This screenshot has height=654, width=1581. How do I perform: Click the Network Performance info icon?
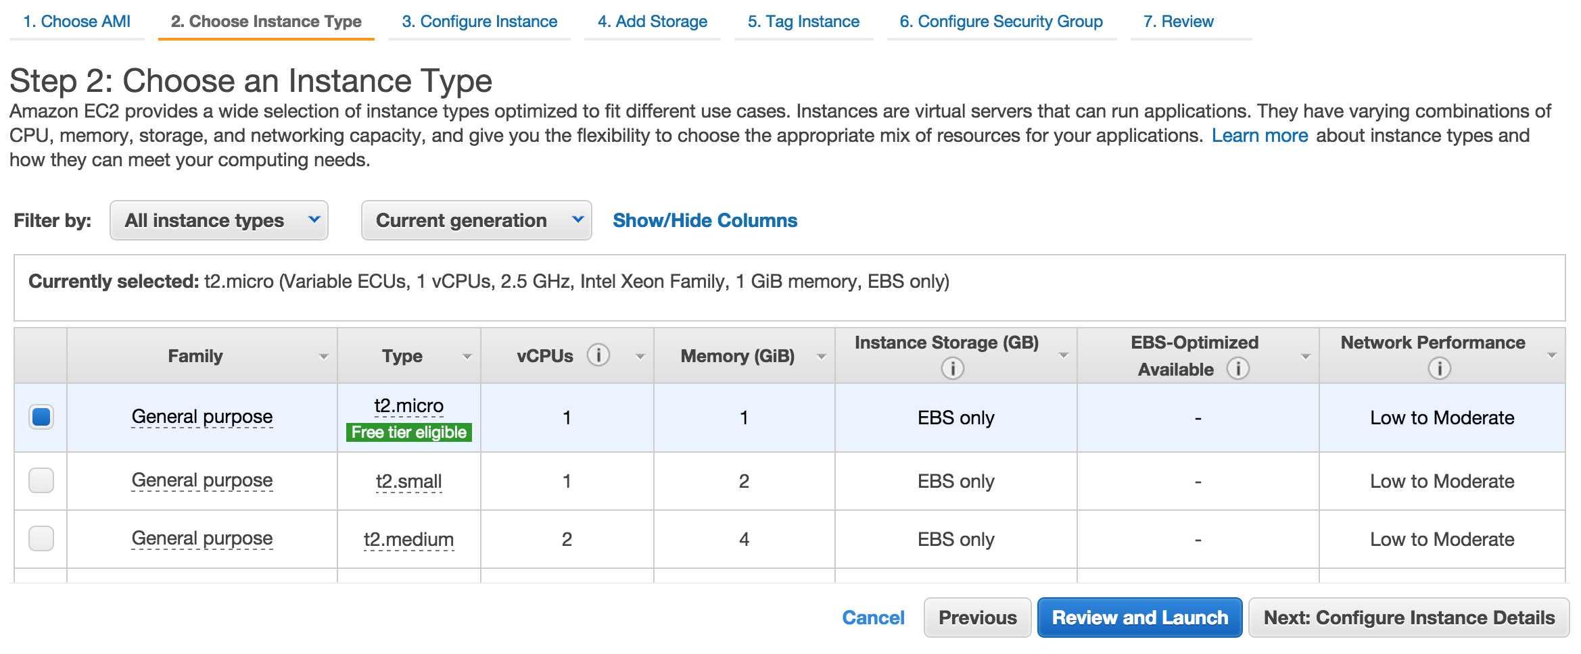pyautogui.click(x=1439, y=369)
